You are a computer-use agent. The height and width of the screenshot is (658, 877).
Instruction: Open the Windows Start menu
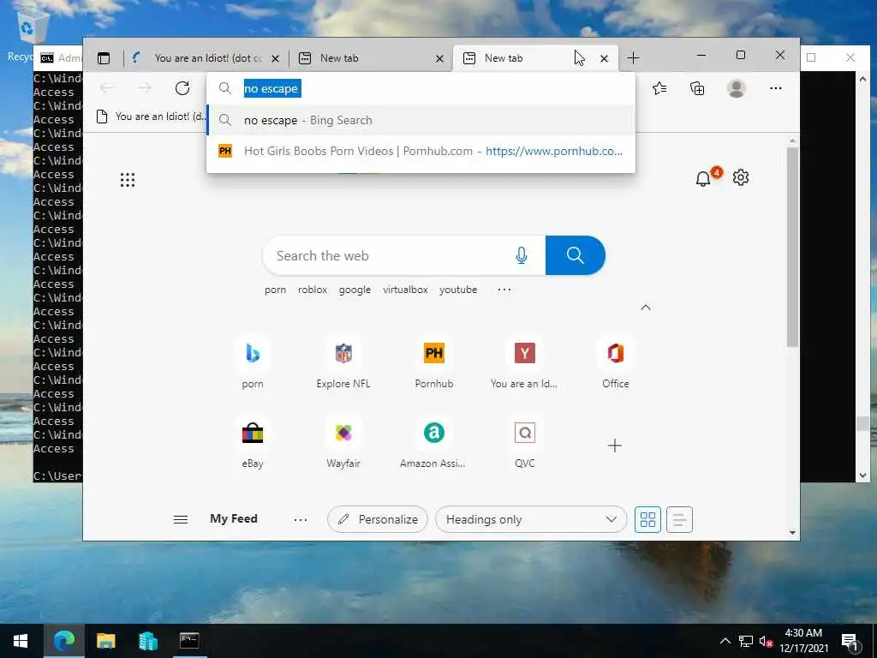(x=21, y=641)
